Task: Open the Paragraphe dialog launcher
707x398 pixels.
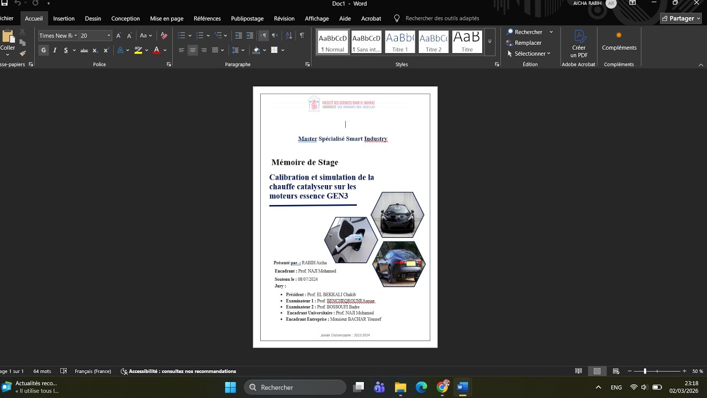Action: pyautogui.click(x=308, y=65)
